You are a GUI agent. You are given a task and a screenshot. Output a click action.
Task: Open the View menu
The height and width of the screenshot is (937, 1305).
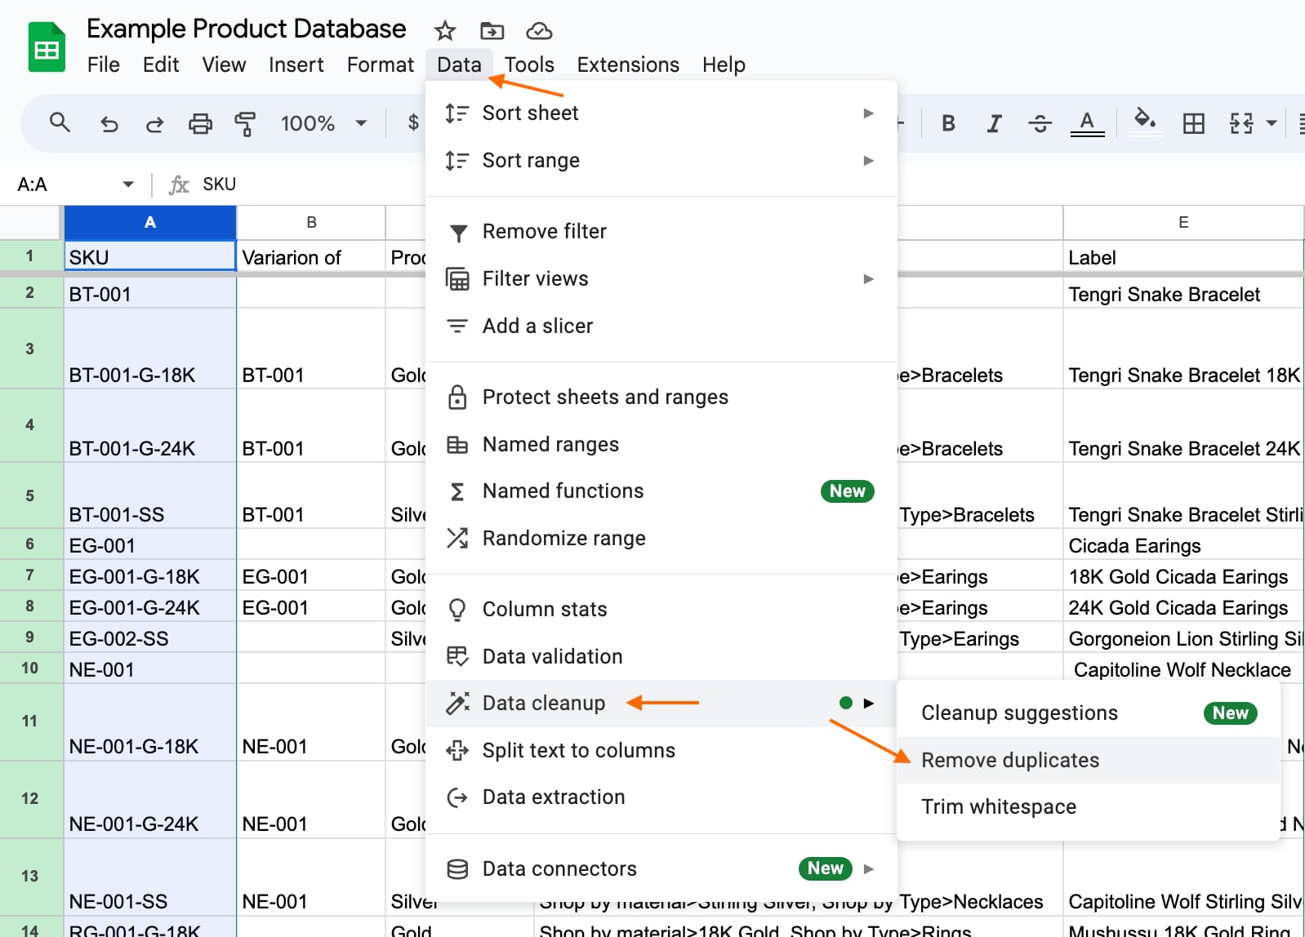pos(224,64)
